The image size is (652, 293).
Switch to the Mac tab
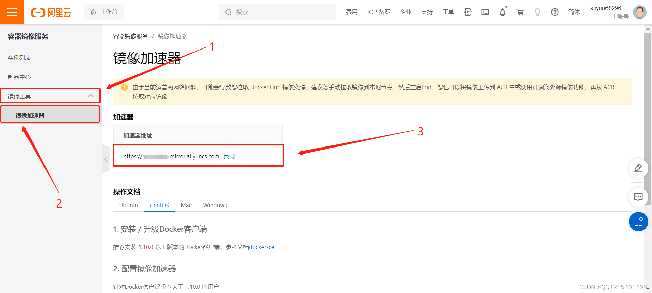click(x=186, y=205)
